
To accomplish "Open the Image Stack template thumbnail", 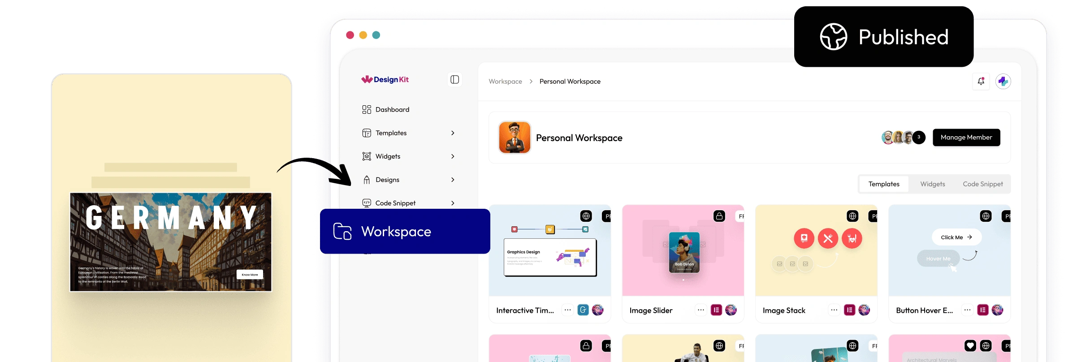I will pos(816,251).
